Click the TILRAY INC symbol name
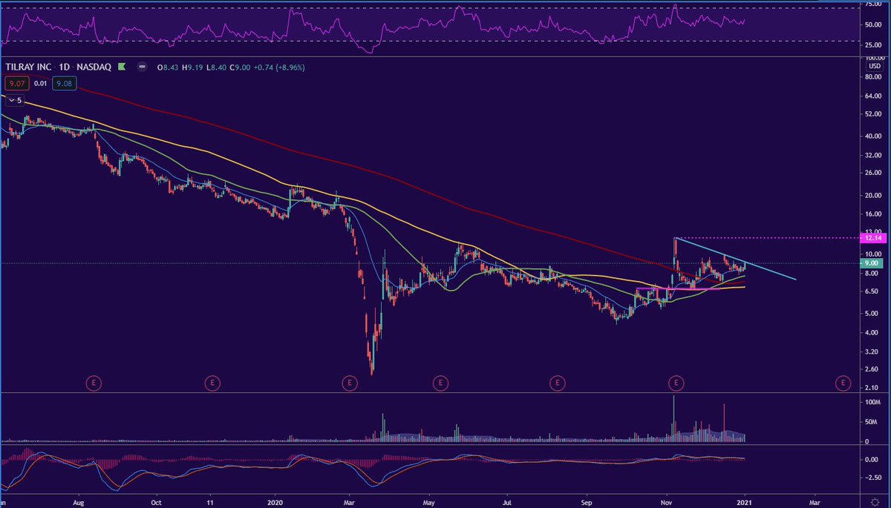 pyautogui.click(x=28, y=67)
